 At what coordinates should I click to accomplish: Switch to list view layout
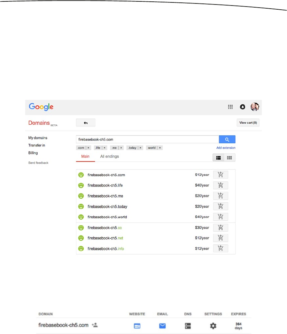pos(219,158)
